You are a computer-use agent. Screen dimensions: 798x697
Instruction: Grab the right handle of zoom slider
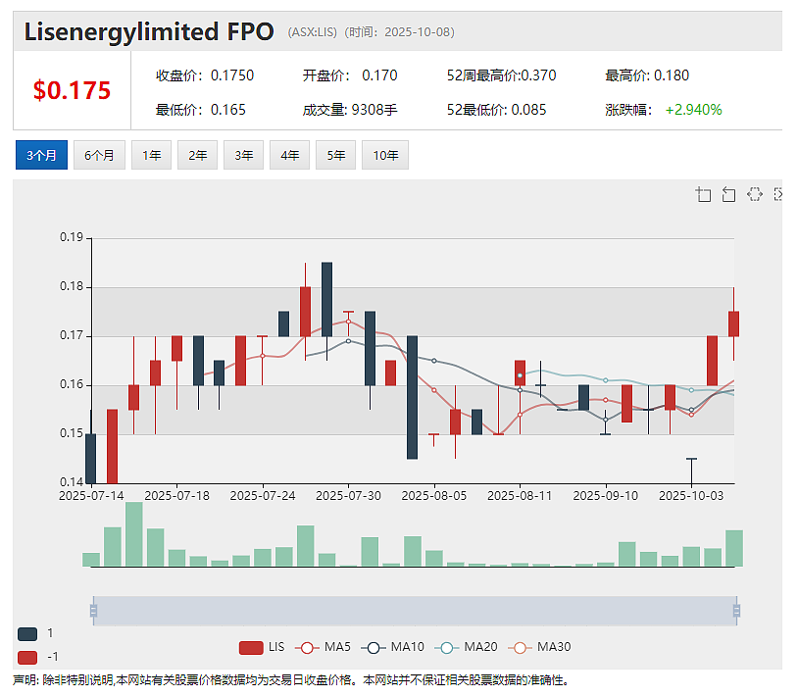tap(736, 611)
